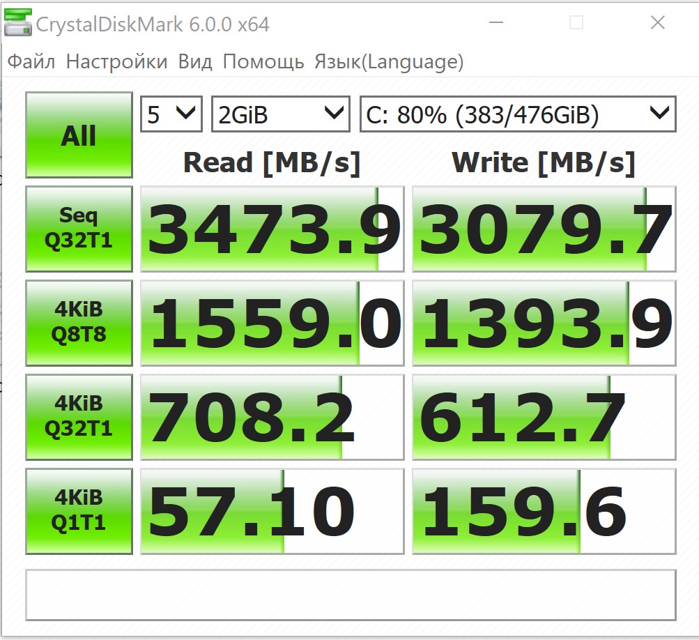Click the Read [MB/s] column header
The width and height of the screenshot is (699, 640).
click(x=272, y=162)
